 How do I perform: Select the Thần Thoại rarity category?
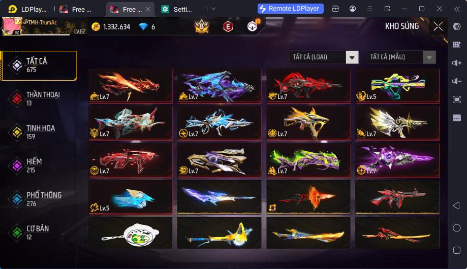(39, 98)
